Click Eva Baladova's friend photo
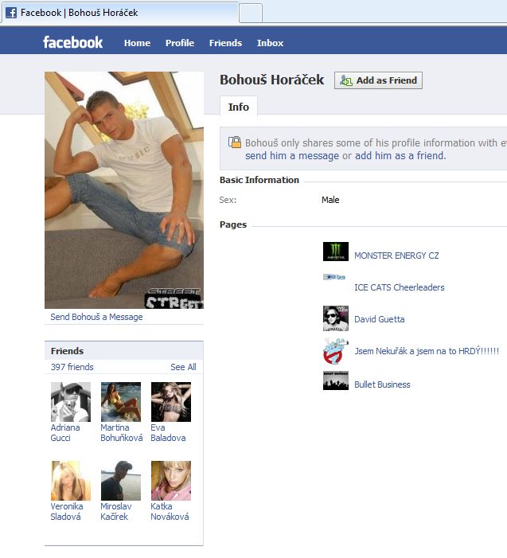 click(x=171, y=402)
